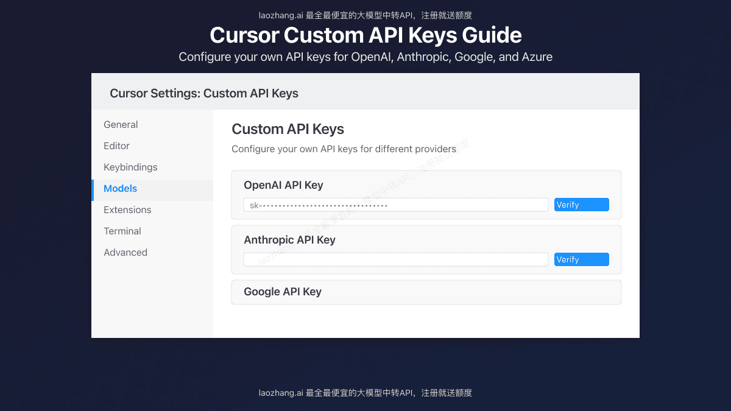Verify the Anthropic API key
This screenshot has width=731, height=411.
pos(582,259)
